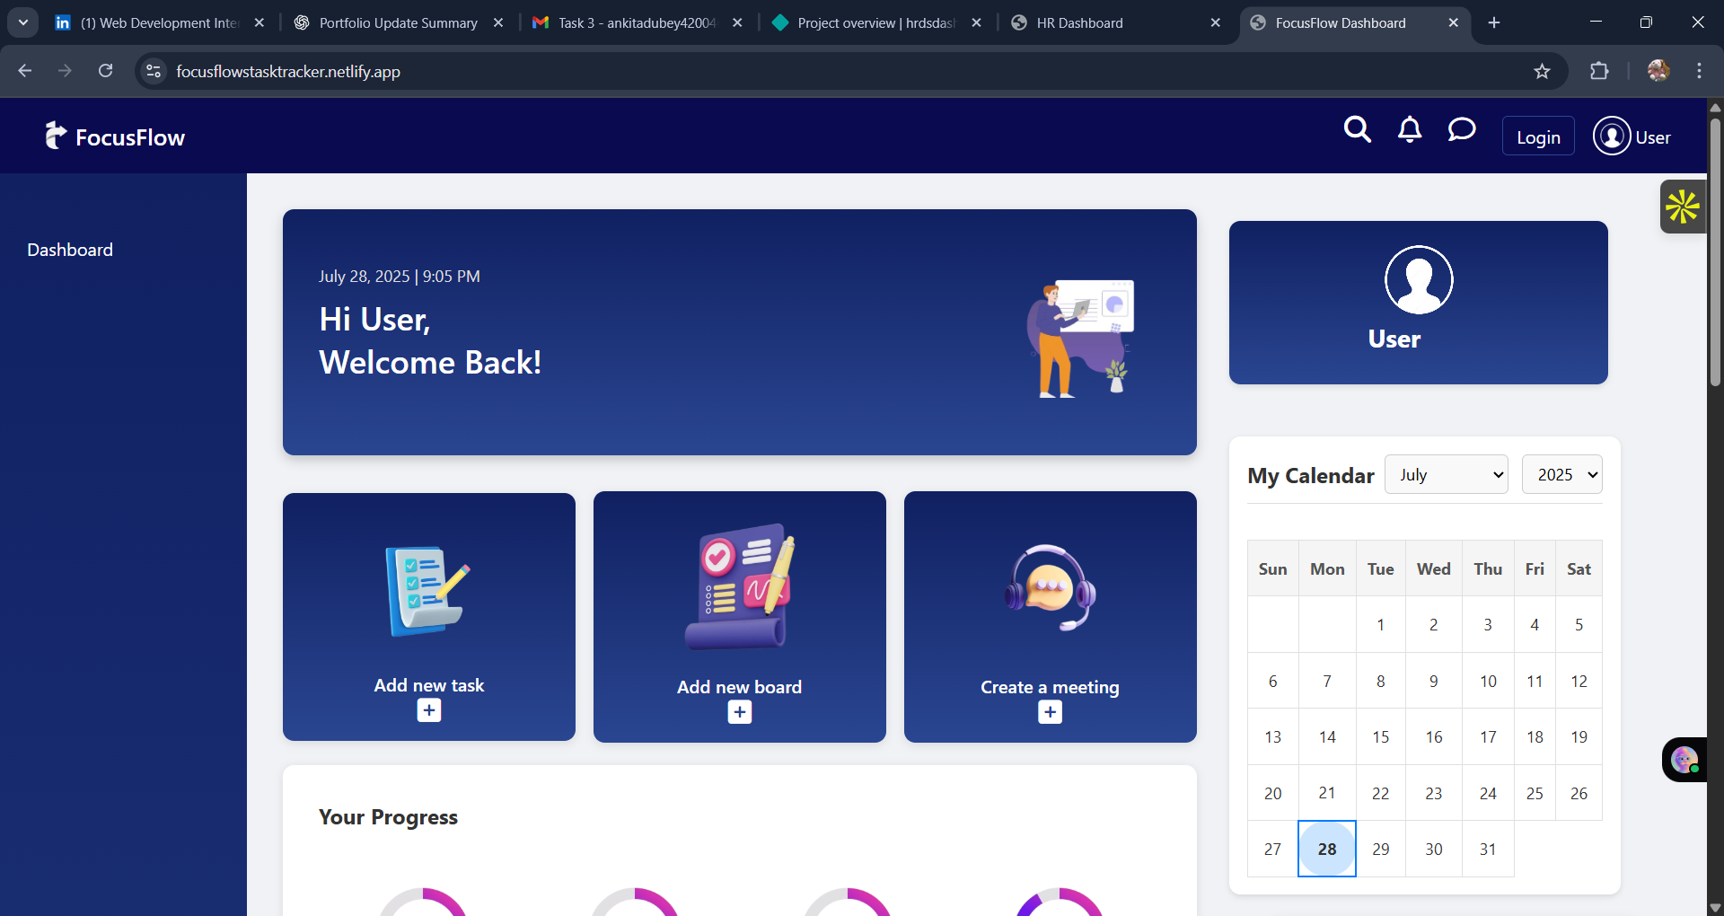The width and height of the screenshot is (1724, 916).
Task: Click the task checklist illustration
Action: point(428,591)
